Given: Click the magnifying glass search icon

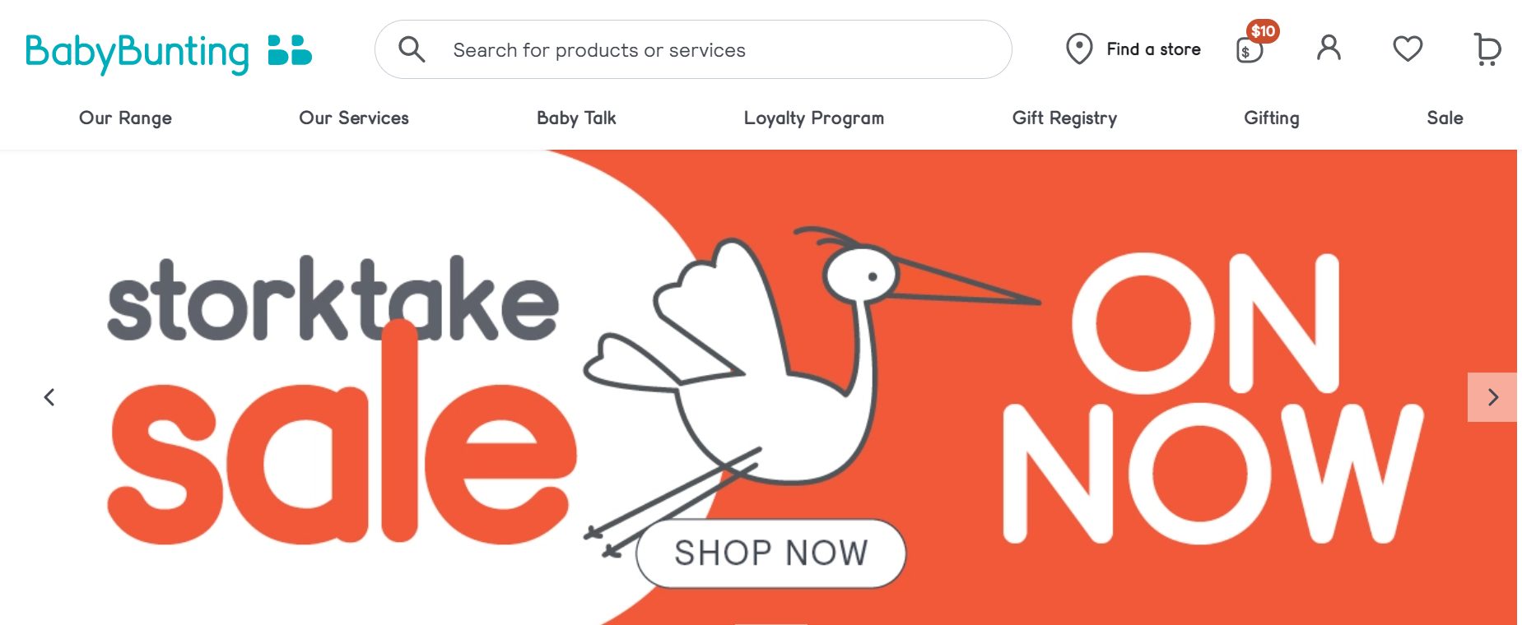Looking at the screenshot, I should (412, 49).
